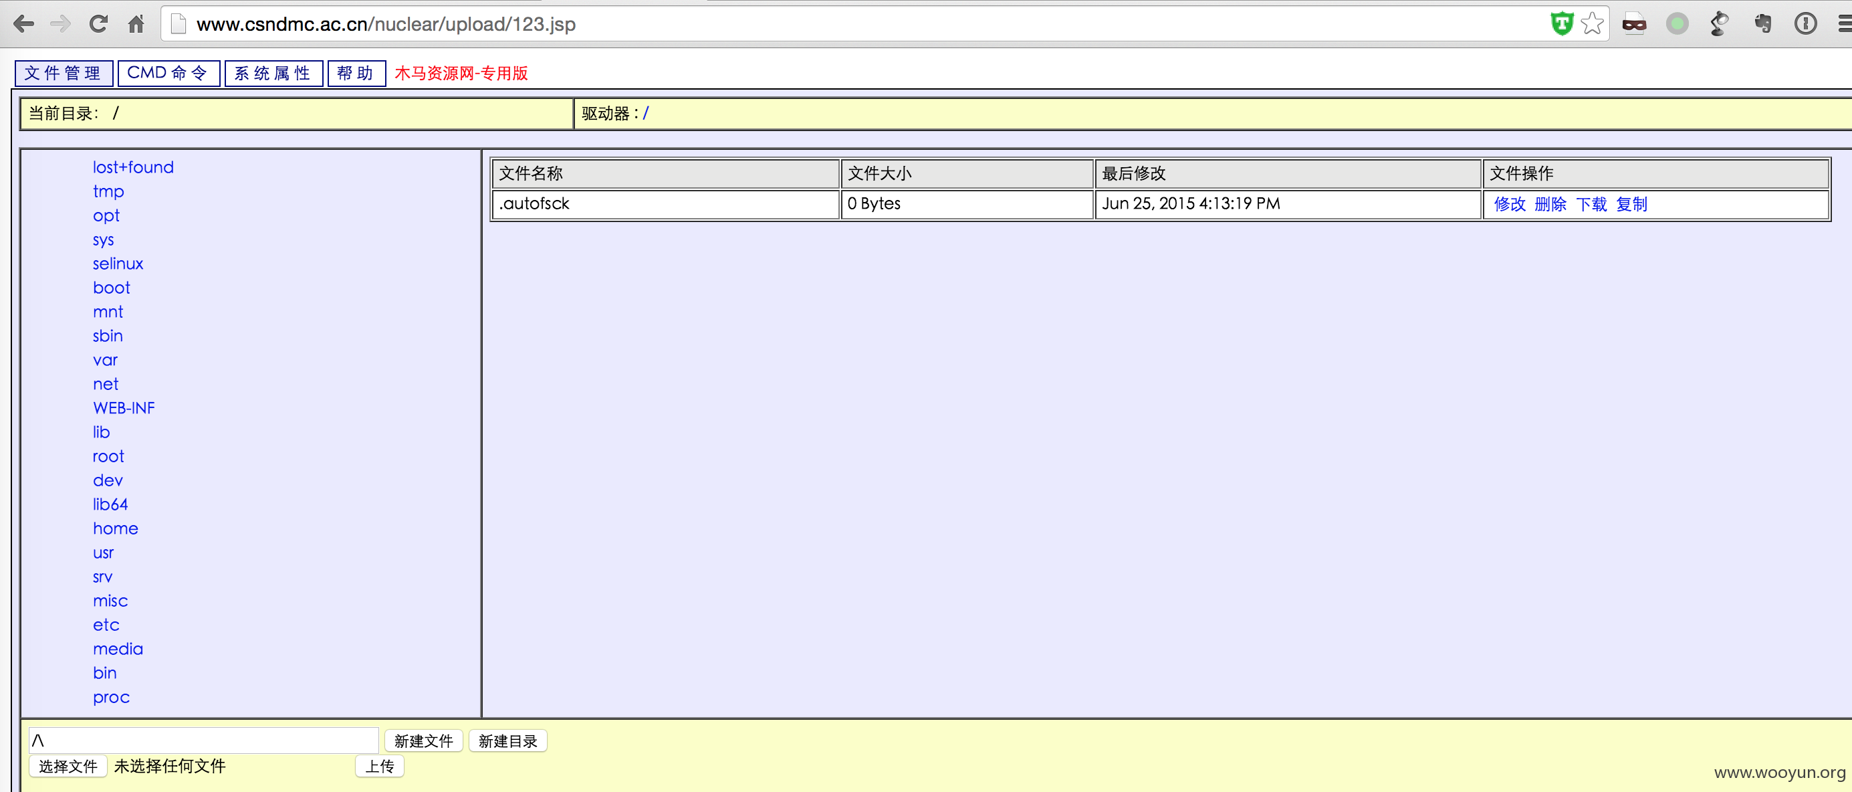Viewport: 1852px width, 792px height.
Task: Click 修改 for the .autofsck file
Action: pyautogui.click(x=1510, y=204)
